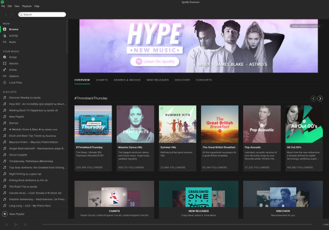Viewport: 329px width, 230px height.
Task: Open the Activity page from sidebar
Action: [13, 36]
